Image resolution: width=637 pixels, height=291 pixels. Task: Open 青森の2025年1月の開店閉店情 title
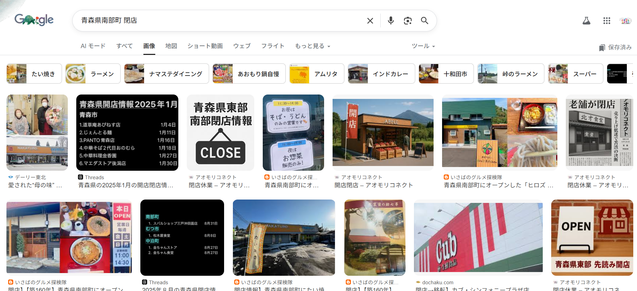126,185
